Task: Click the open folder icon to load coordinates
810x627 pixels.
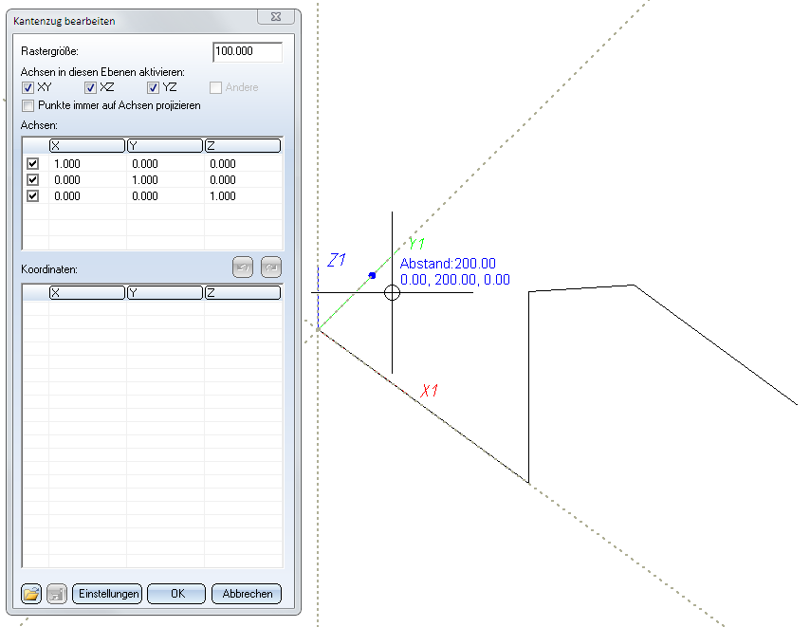Action: 31,594
